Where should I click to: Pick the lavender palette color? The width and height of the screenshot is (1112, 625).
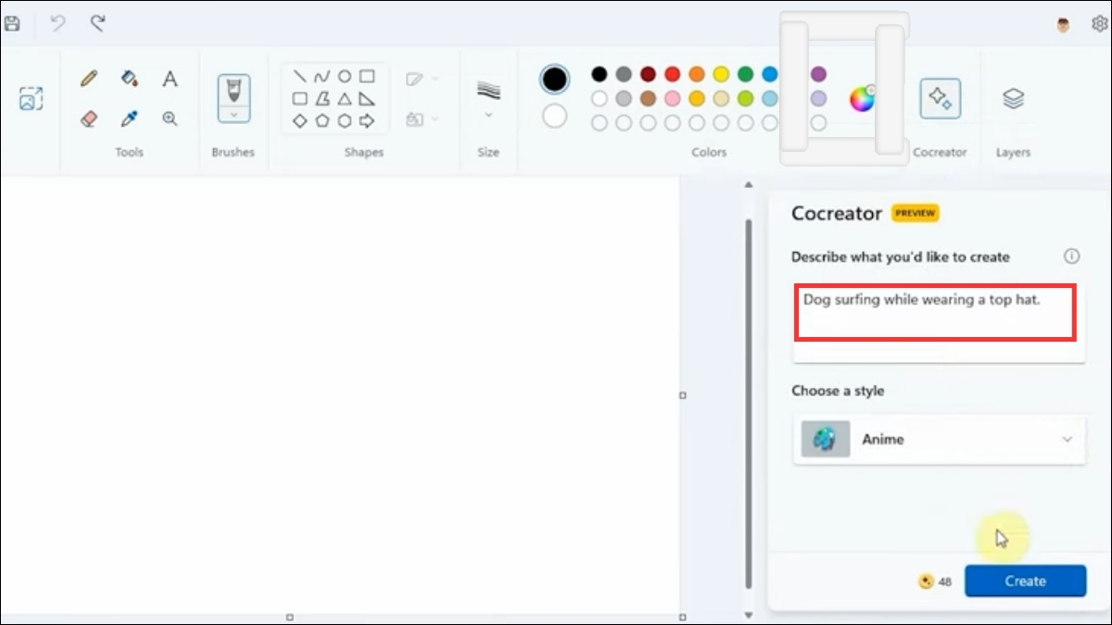(818, 98)
